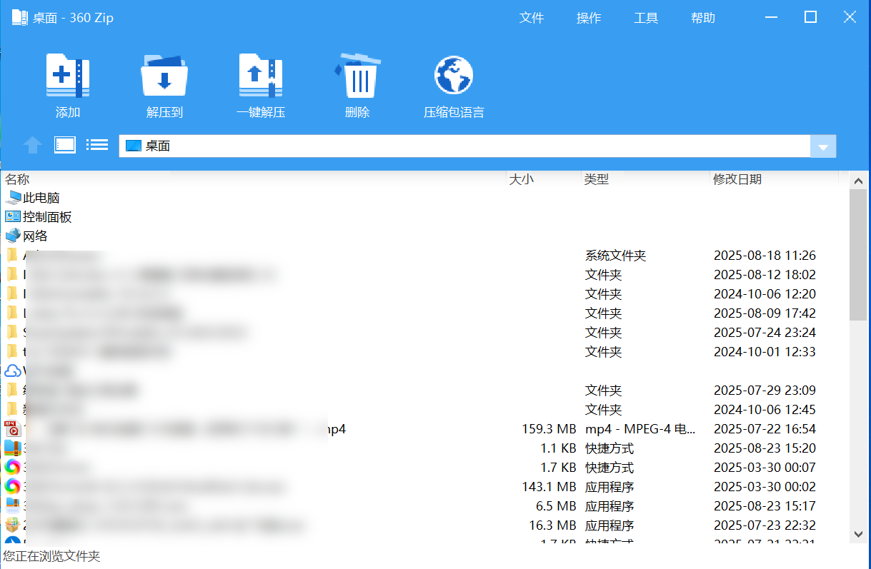
Task: Open the 解压到 extract-to tool
Action: point(164,75)
